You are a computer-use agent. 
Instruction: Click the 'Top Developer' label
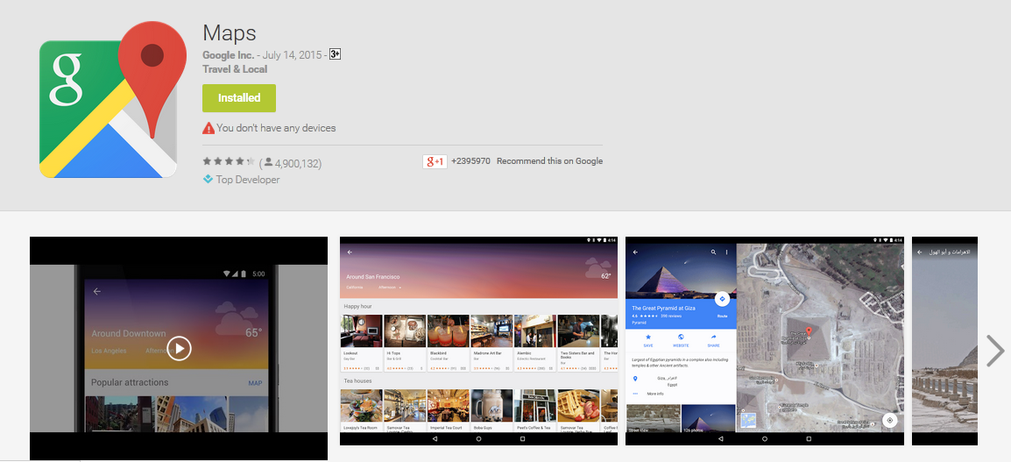click(248, 180)
